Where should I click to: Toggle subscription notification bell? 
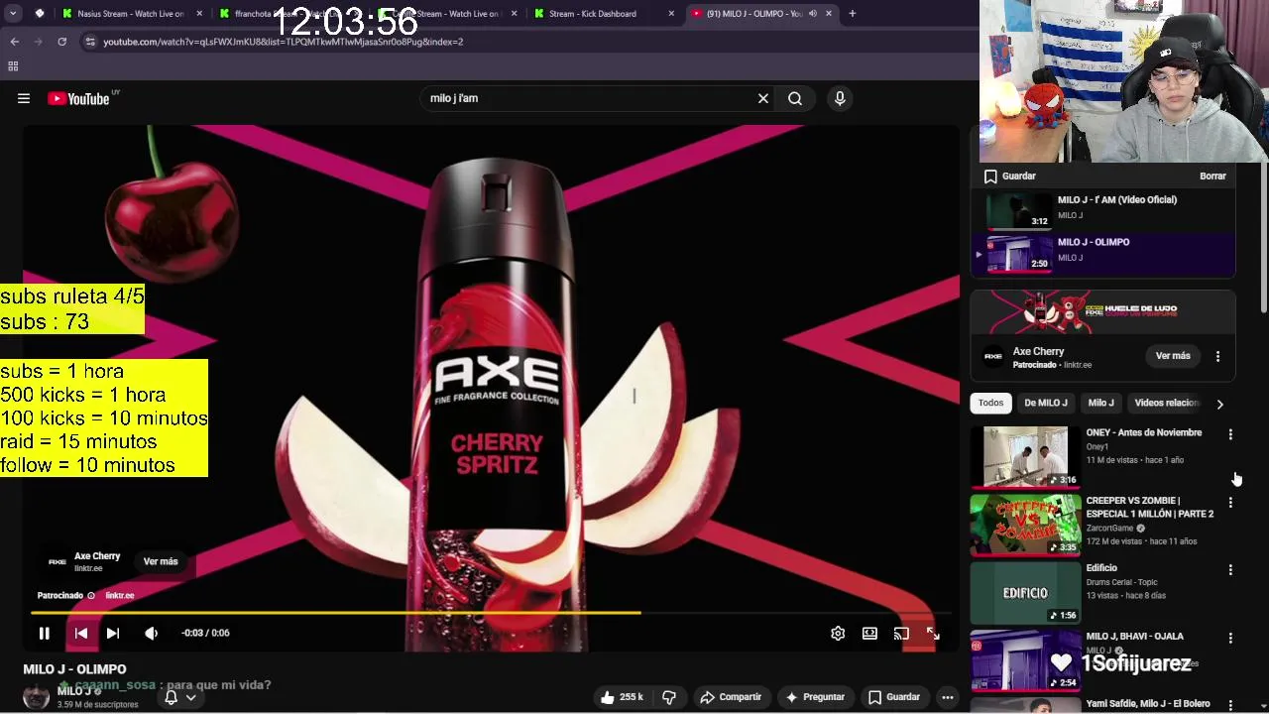(x=171, y=697)
